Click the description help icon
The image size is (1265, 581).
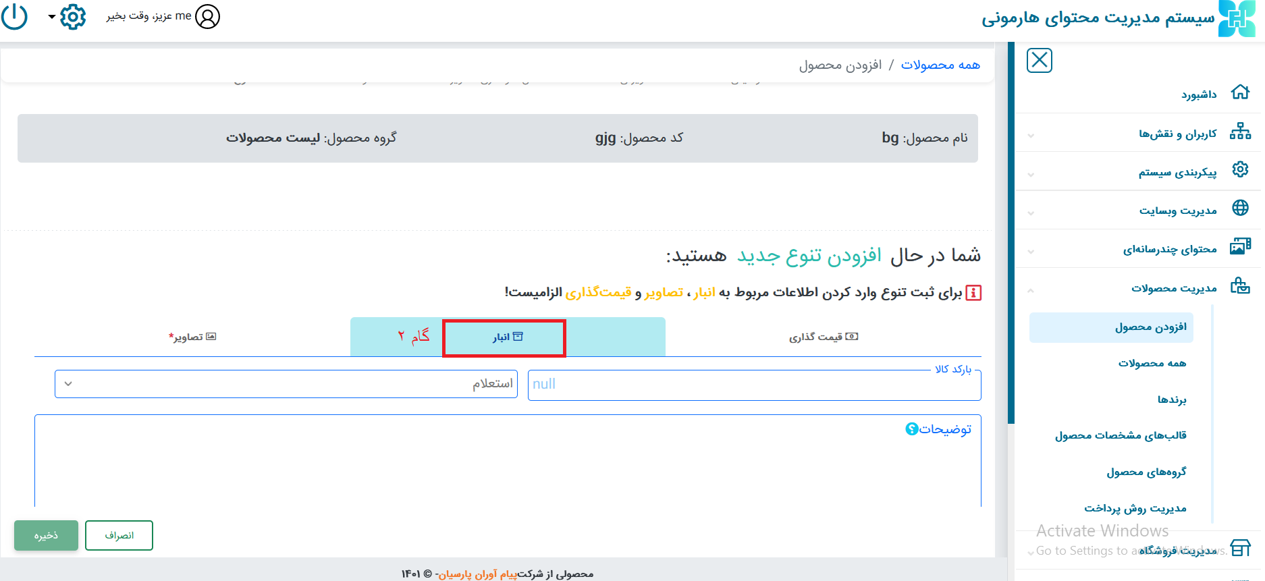click(911, 429)
